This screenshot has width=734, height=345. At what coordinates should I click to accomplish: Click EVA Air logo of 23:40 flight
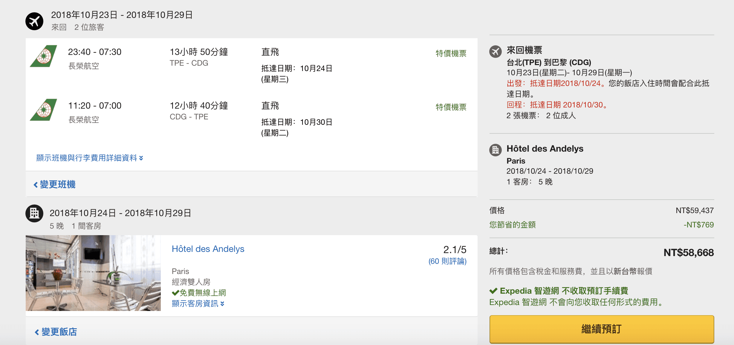pyautogui.click(x=44, y=56)
